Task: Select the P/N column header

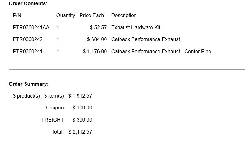Action: [x=17, y=15]
